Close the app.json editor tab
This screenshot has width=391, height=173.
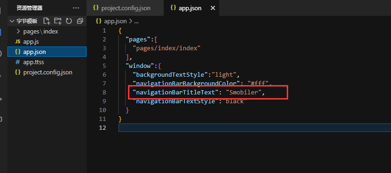click(x=213, y=8)
